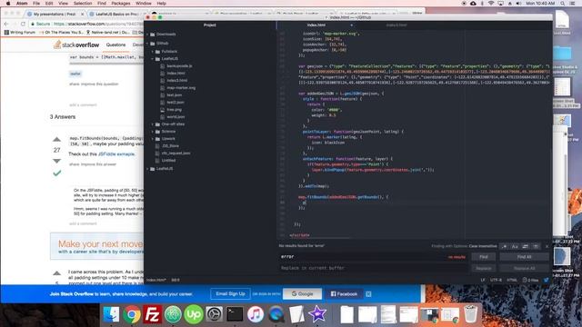Toggle case sensitivity (Aa) in find bar

[x=515, y=246]
